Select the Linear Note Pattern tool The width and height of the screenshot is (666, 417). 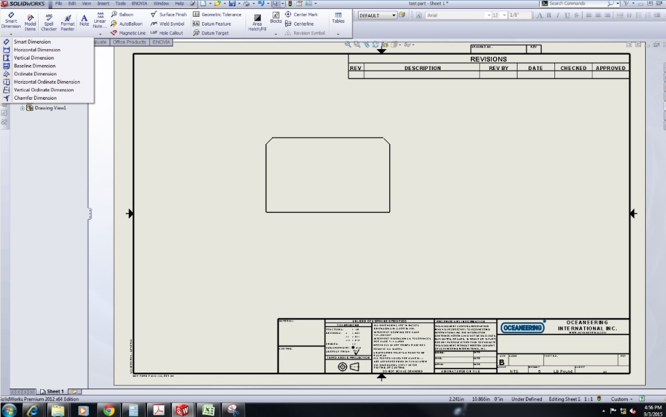[x=100, y=19]
